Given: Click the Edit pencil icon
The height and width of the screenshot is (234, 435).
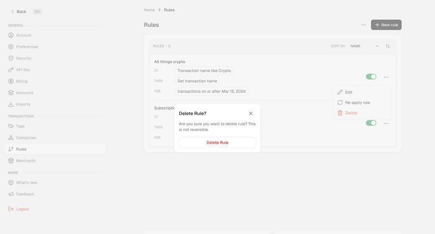Looking at the screenshot, I should click(x=340, y=92).
